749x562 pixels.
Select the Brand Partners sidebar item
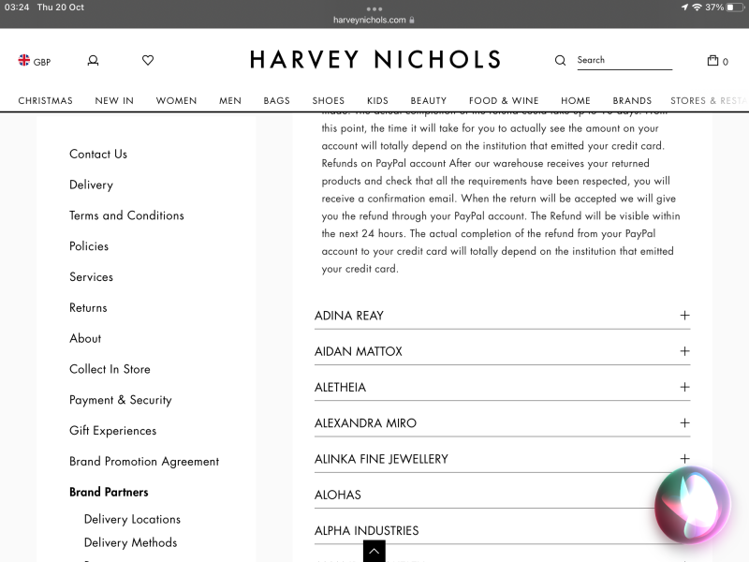tap(109, 493)
